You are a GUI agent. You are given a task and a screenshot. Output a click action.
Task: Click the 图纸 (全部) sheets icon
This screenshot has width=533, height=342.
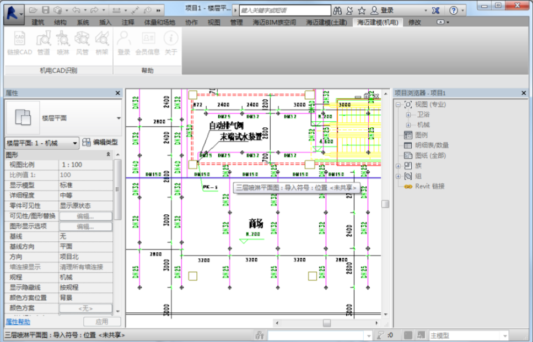pos(408,155)
